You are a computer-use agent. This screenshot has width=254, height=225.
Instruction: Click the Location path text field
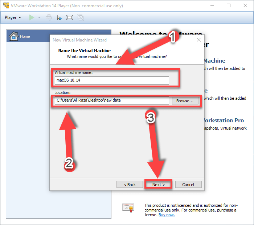[x=112, y=100]
